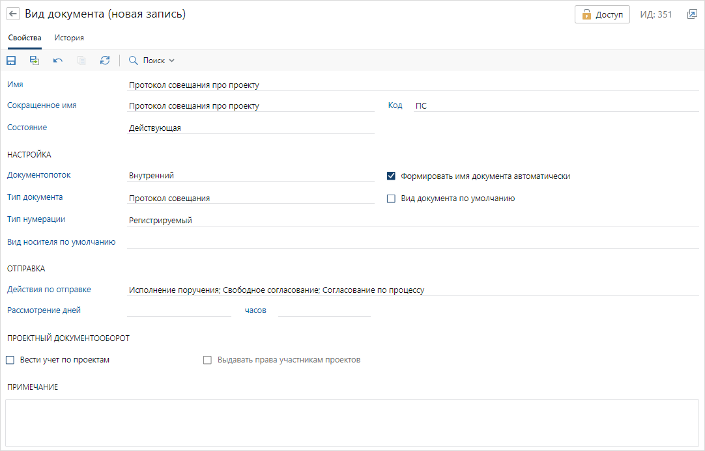The image size is (705, 451).
Task: Switch to the История tab
Action: 69,38
